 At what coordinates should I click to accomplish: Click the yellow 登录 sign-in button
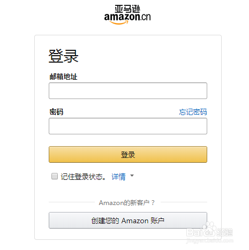(128, 154)
